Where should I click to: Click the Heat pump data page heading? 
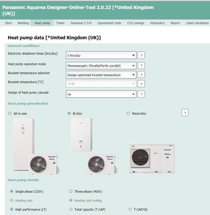[x=54, y=37]
